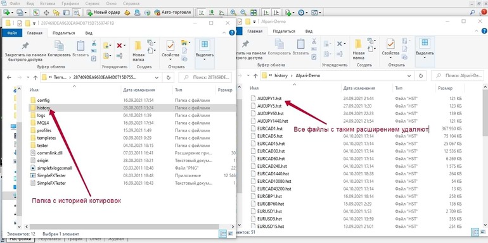Screen dimensions: 488x243
Task: Click the MetaTrader zoom out magnifier
Action: [x=243, y=13]
